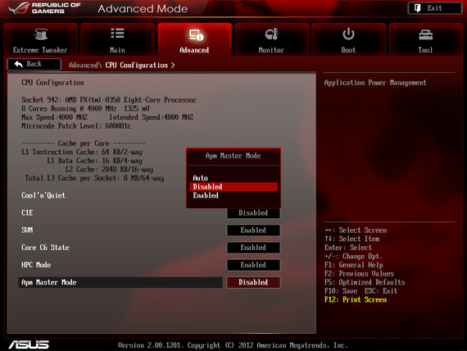Click the F12: Print Screen hint
Image resolution: width=467 pixels, height=351 pixels.
click(x=356, y=299)
